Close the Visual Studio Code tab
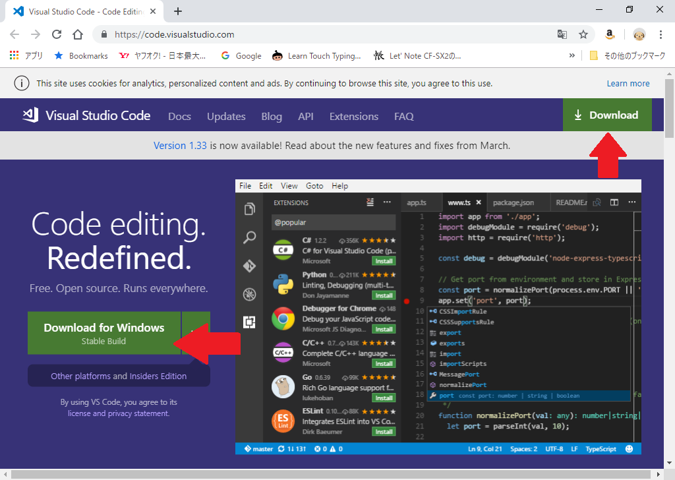 (153, 12)
